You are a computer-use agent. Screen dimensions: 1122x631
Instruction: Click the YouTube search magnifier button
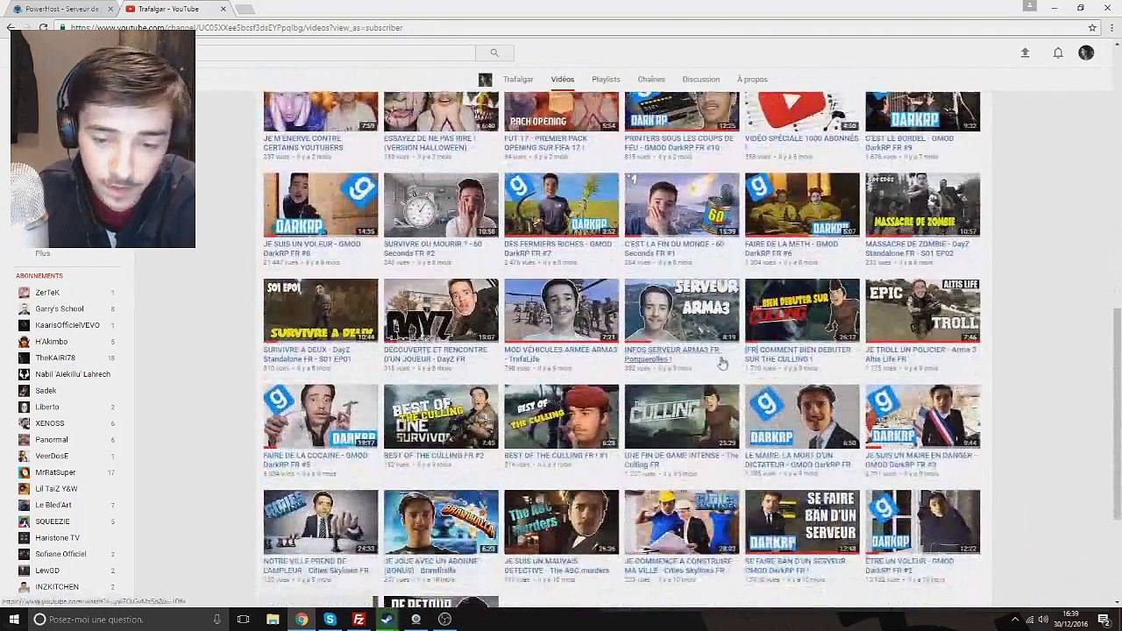494,53
